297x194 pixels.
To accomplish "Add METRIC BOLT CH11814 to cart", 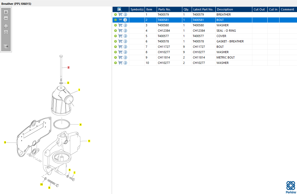I will pos(120,57).
